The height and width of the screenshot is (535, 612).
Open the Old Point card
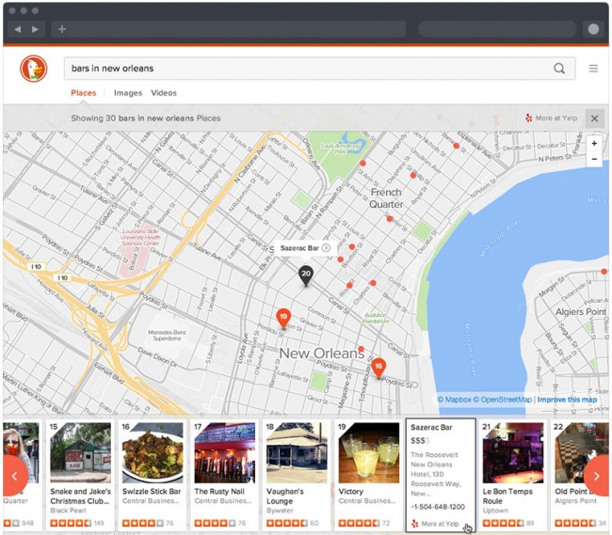pos(580,475)
